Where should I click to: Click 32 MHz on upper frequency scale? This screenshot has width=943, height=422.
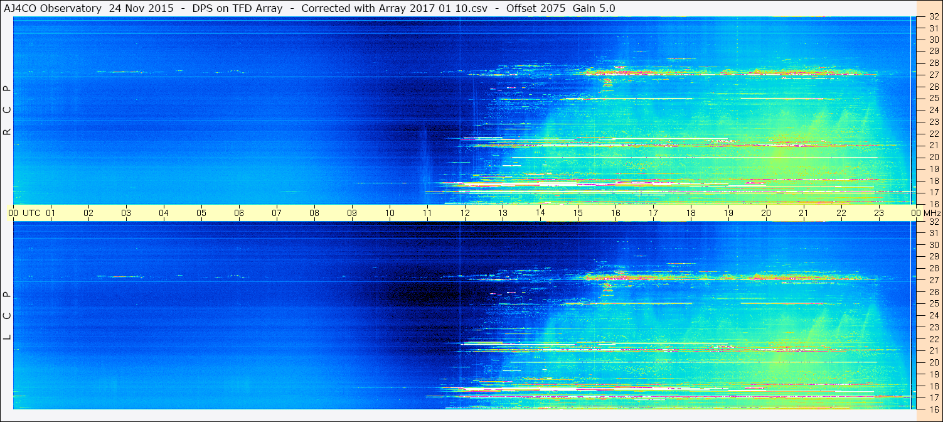click(933, 17)
